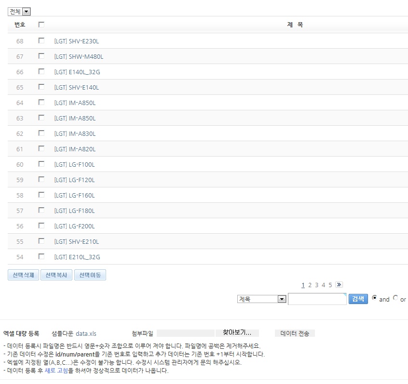Check the box for row 61 IM-A820L

(41, 148)
